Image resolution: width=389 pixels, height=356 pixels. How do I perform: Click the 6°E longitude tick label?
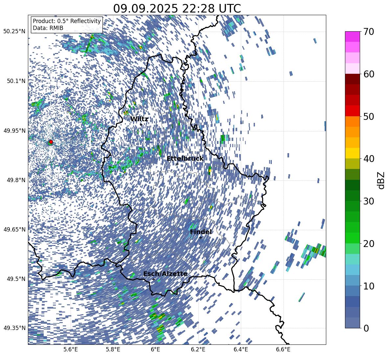pos(155,349)
